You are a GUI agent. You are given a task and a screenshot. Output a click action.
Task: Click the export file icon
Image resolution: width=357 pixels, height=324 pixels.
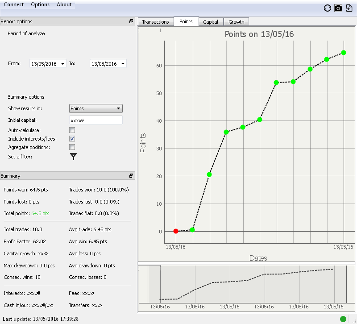click(349, 8)
